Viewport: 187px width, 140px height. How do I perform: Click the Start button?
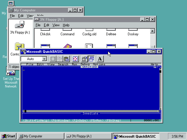(8, 136)
